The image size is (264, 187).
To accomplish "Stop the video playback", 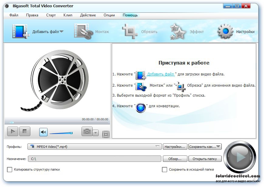I will click(x=25, y=132).
